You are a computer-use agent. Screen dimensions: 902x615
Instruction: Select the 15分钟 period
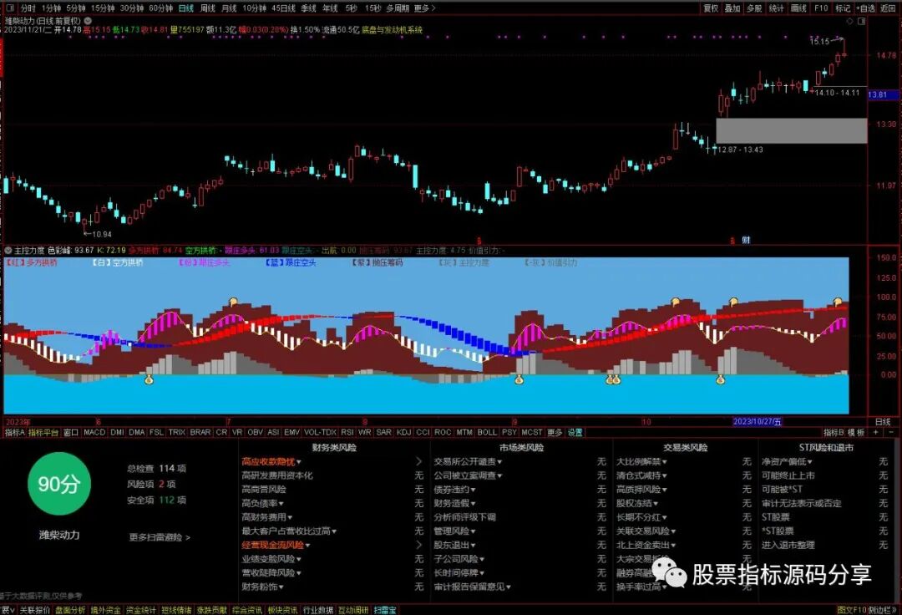click(103, 8)
